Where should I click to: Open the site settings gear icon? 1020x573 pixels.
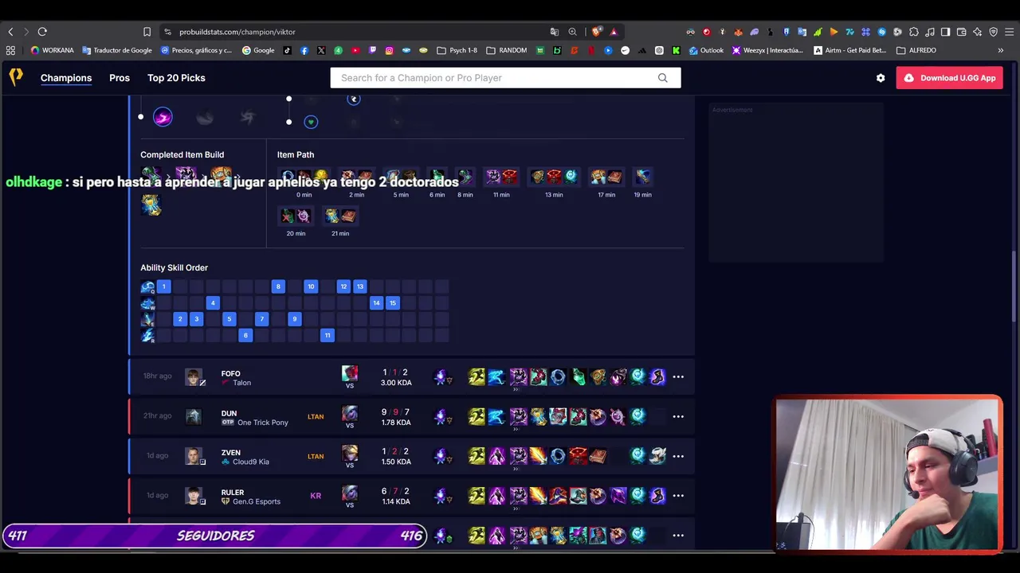(x=881, y=78)
